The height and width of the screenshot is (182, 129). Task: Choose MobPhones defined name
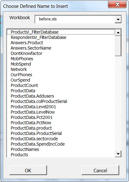61,59
